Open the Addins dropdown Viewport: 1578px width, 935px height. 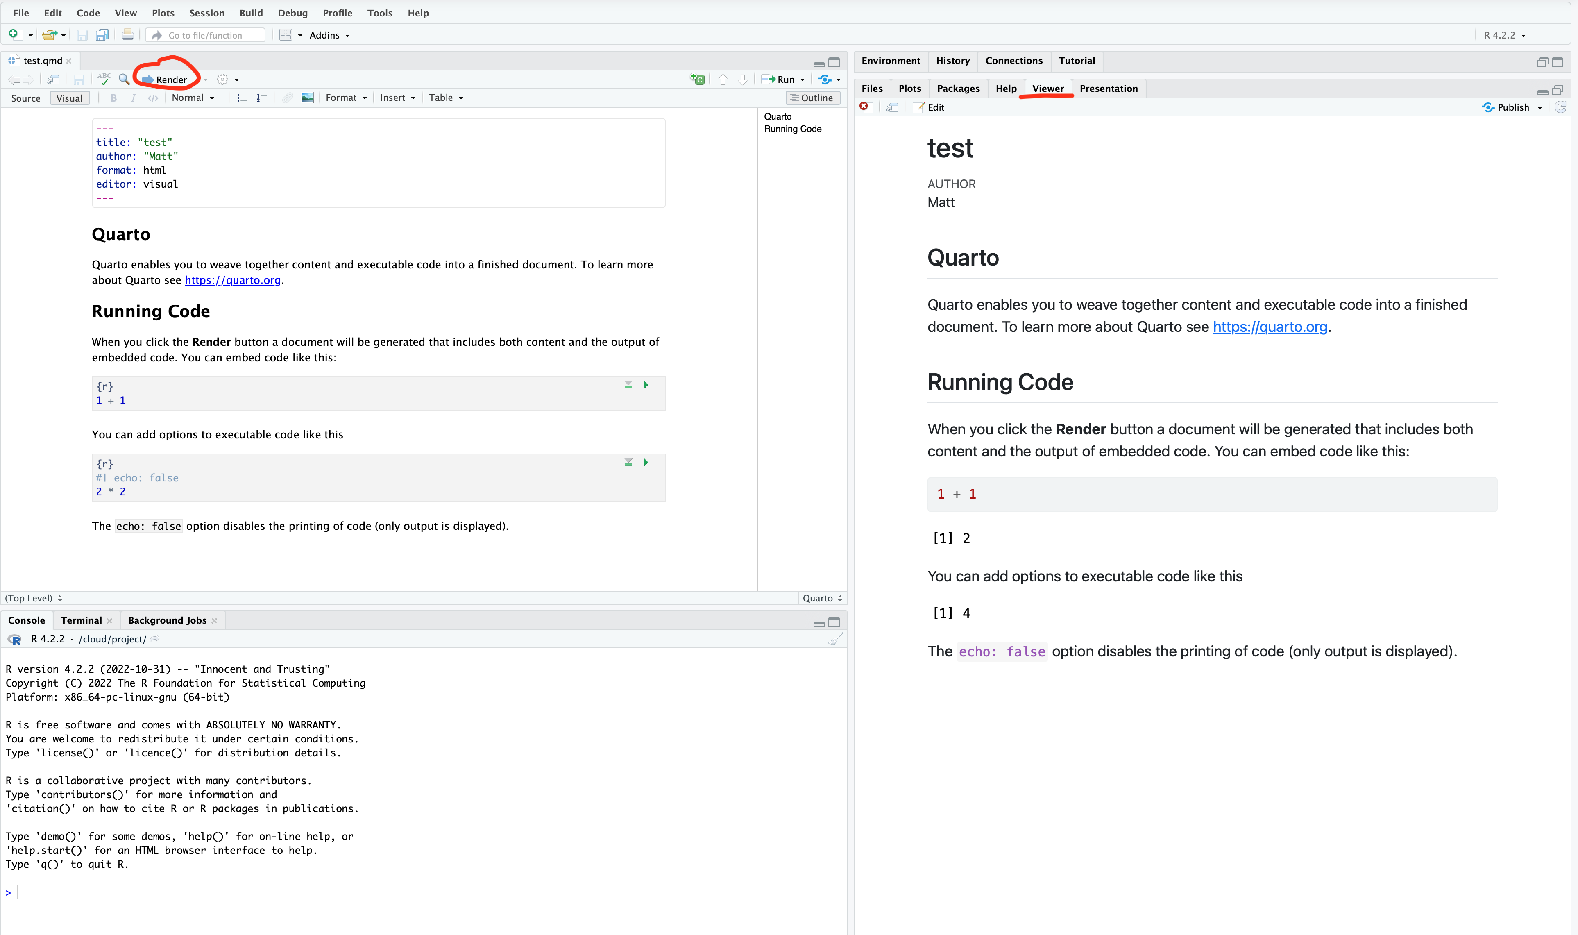point(329,35)
